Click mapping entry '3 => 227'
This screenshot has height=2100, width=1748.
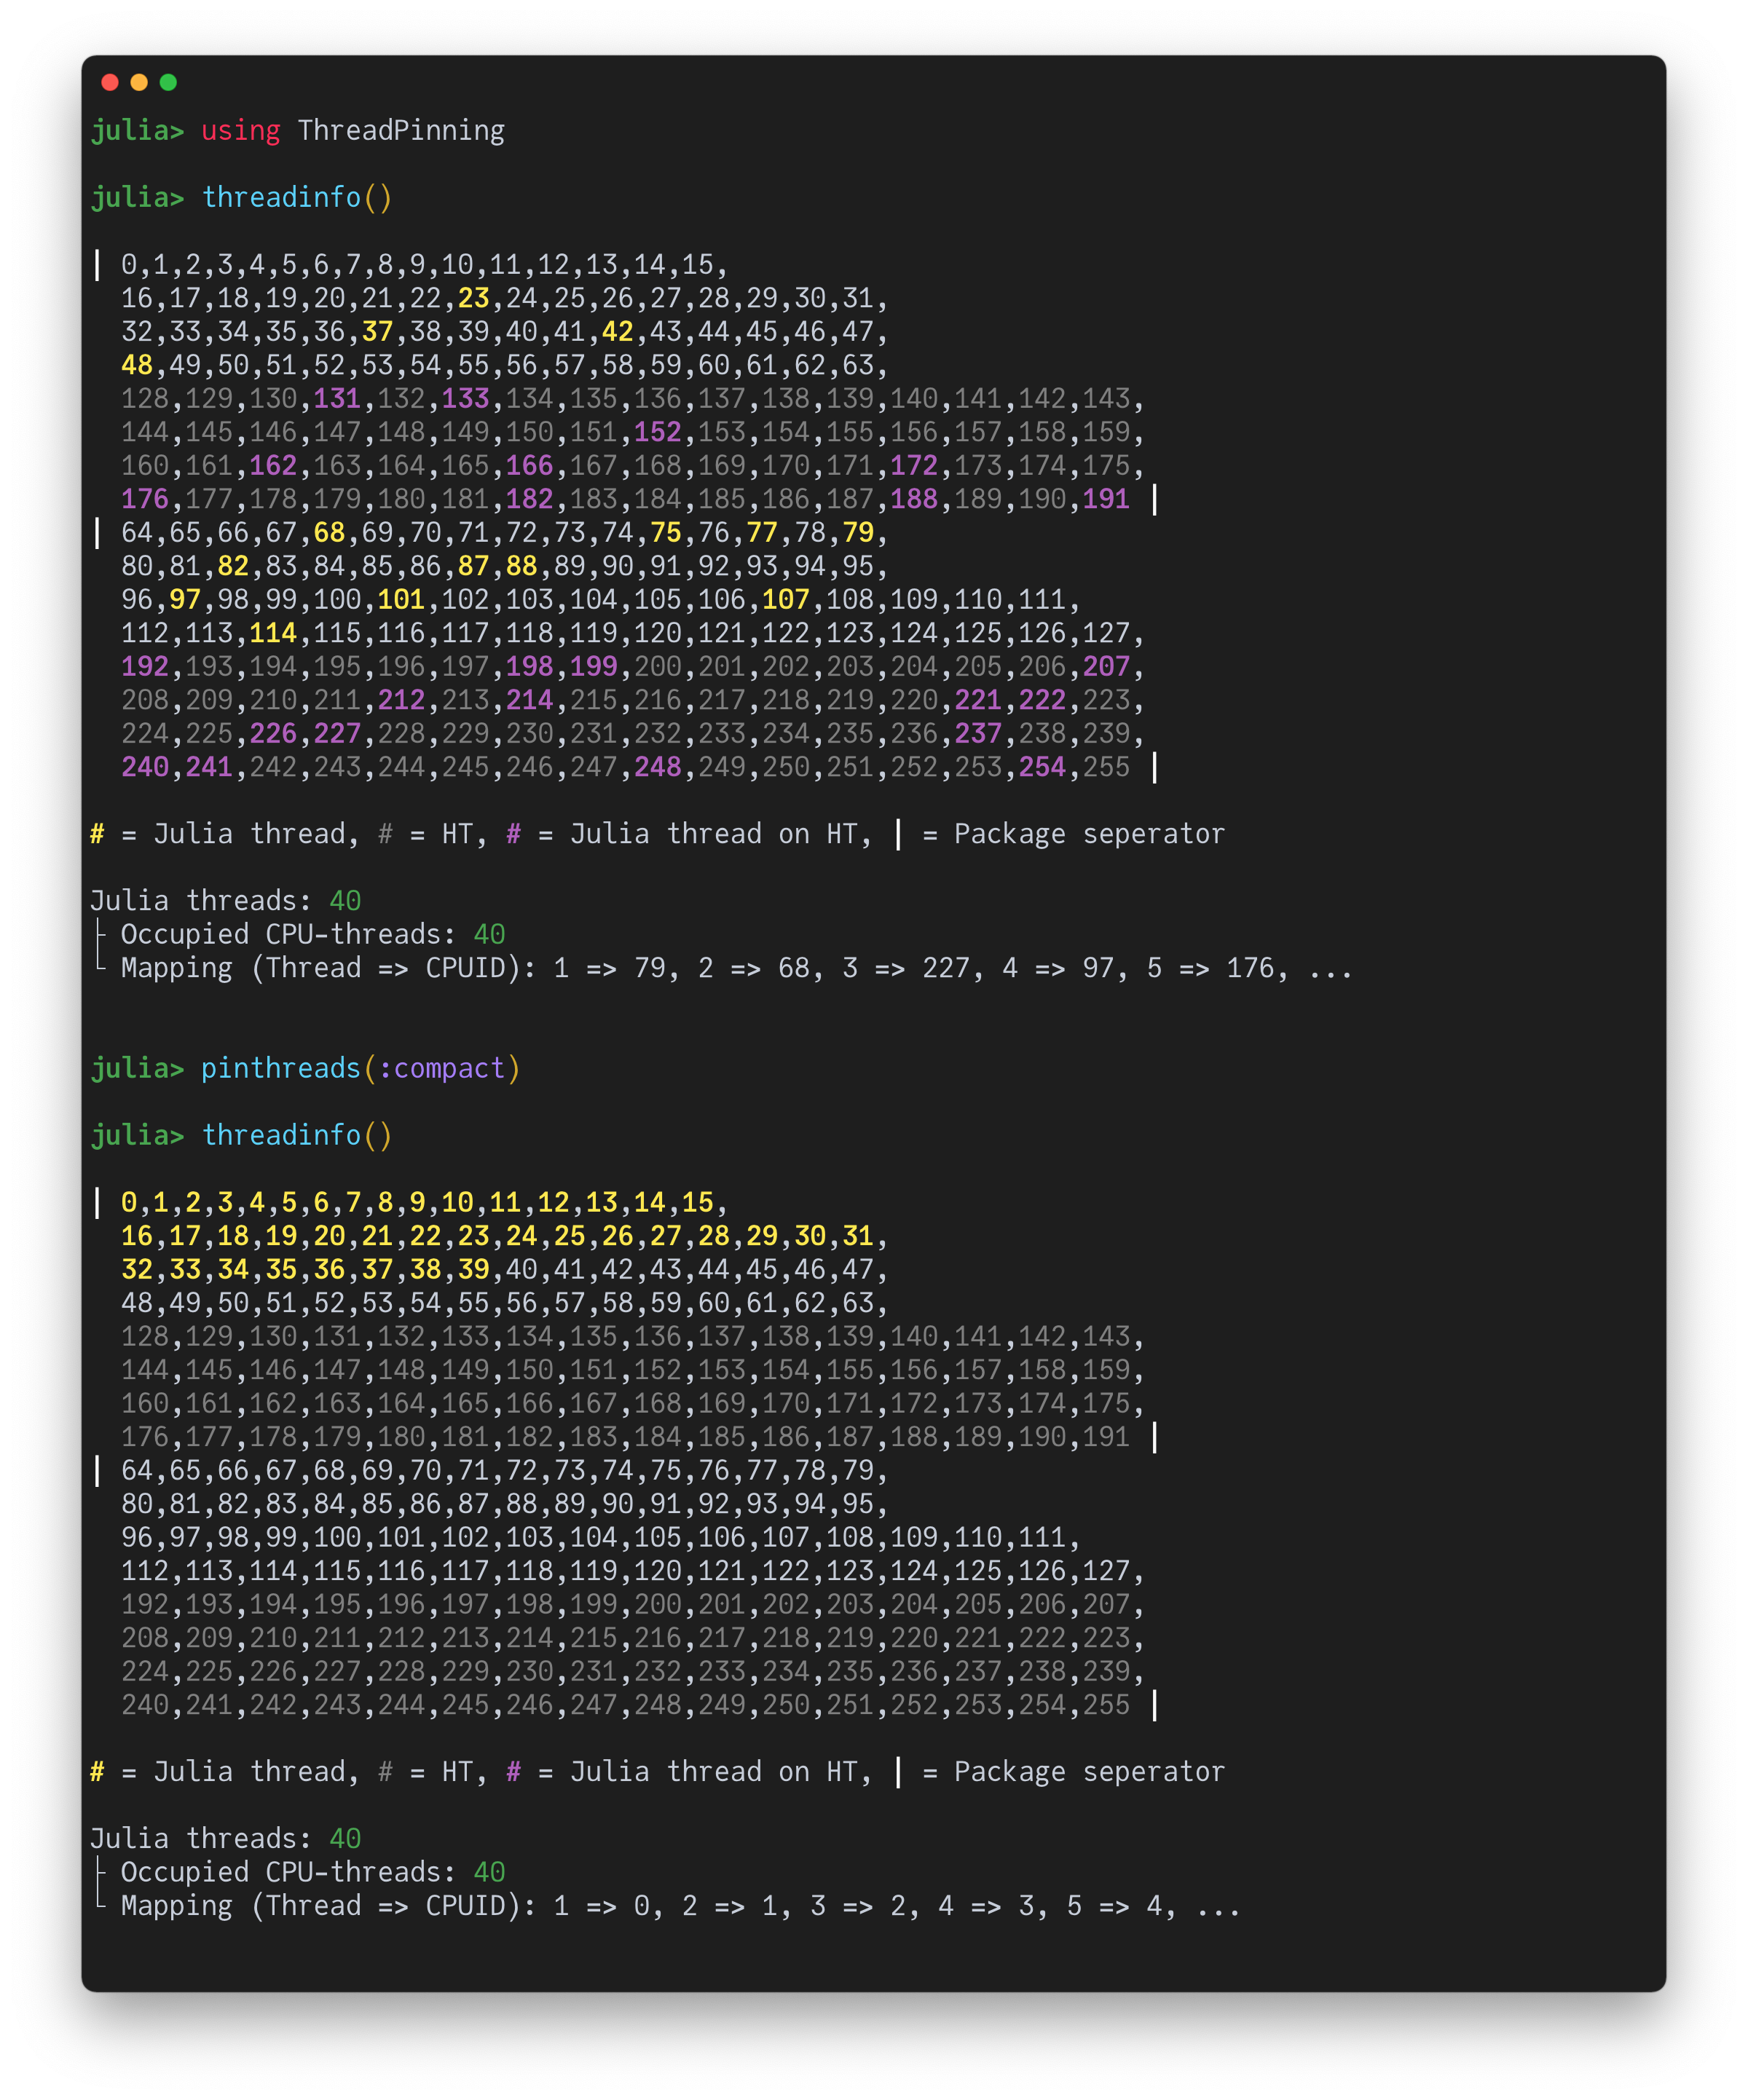tap(906, 968)
